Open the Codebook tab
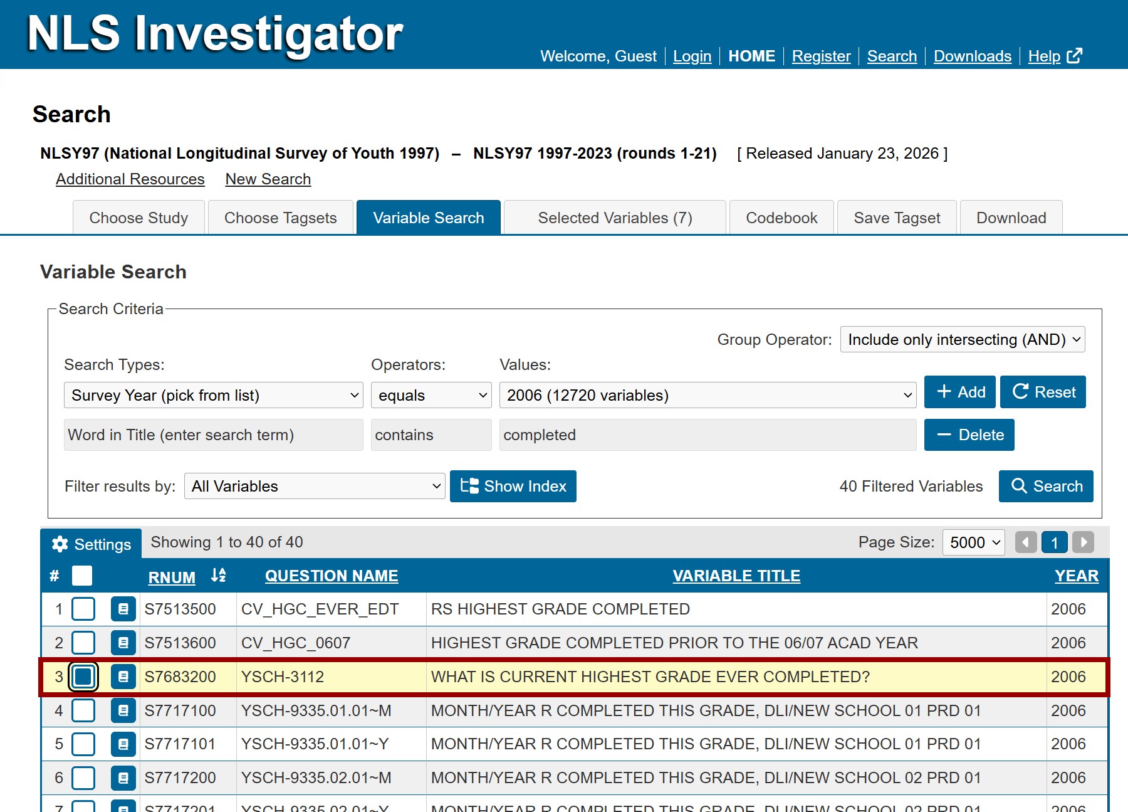 click(x=781, y=218)
